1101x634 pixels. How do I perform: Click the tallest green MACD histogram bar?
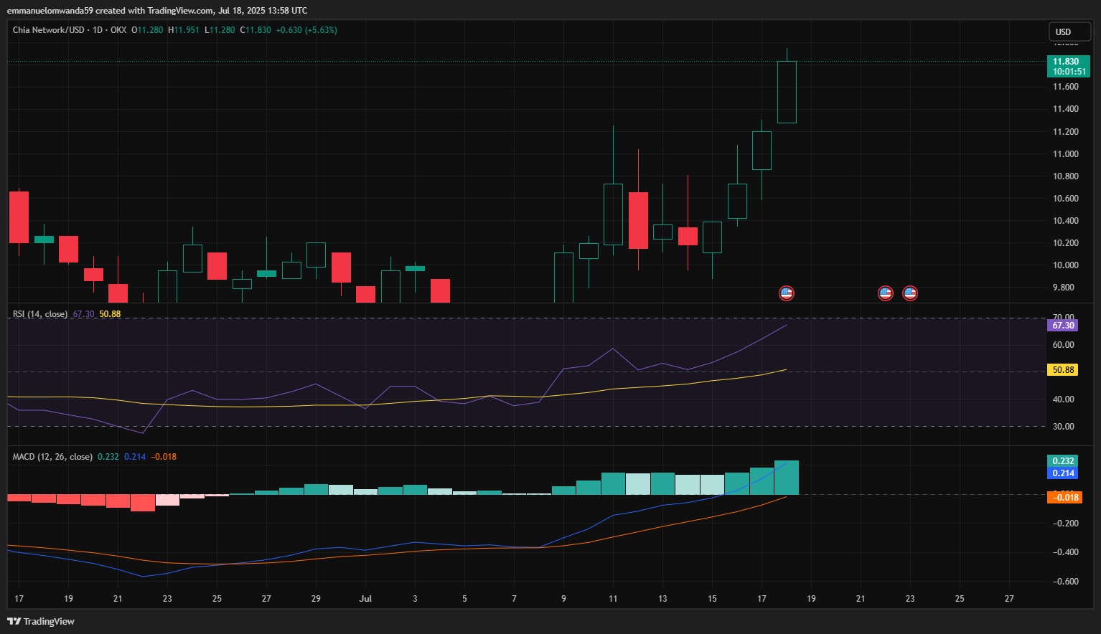787,478
